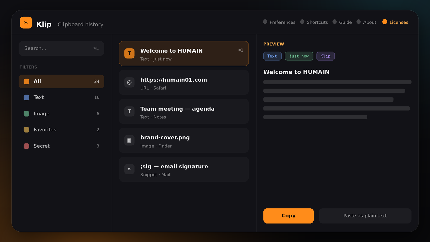Screen dimensions: 430x242
Task: Click the » snippet icon for ;sig
Action: (x=129, y=169)
